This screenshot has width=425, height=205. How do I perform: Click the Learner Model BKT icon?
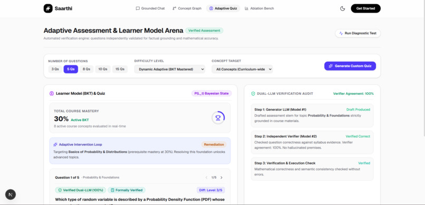point(52,93)
